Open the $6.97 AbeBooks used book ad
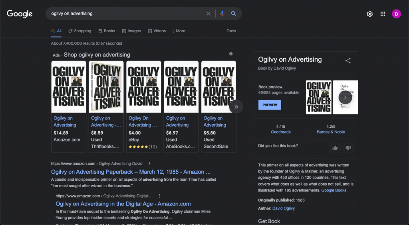409x225 pixels. (181, 107)
